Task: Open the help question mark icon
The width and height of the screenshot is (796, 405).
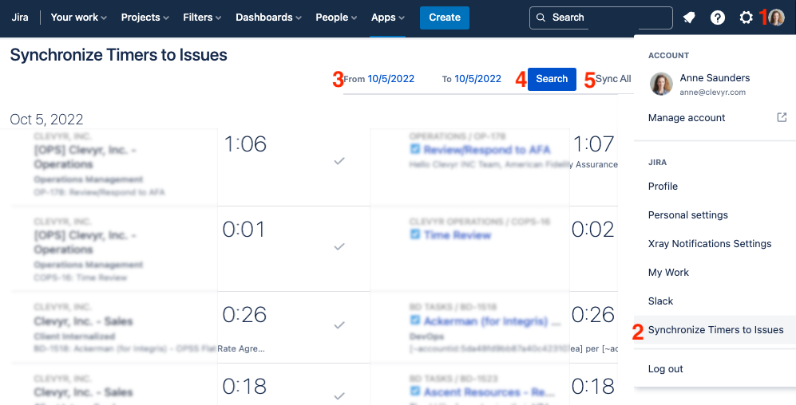Action: point(717,18)
